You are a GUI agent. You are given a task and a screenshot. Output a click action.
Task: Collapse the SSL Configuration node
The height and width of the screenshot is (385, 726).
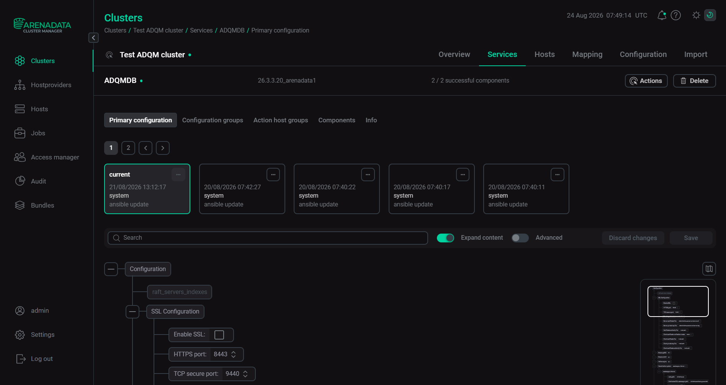point(132,312)
